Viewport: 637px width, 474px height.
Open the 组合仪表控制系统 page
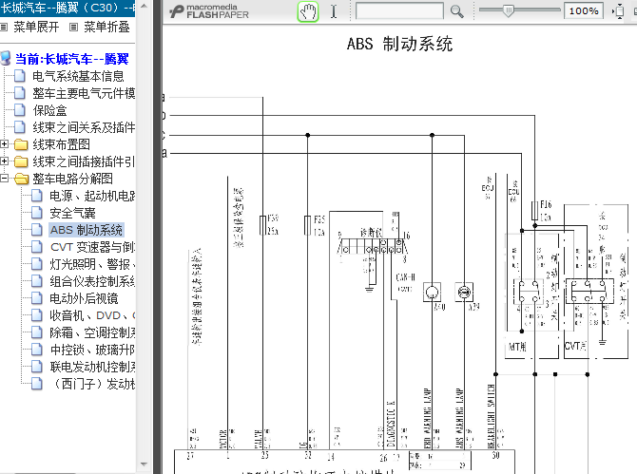tap(92, 281)
